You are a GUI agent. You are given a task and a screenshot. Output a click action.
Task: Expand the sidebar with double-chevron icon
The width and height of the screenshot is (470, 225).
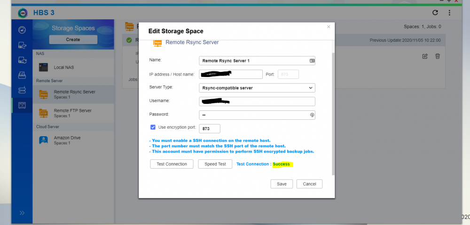coord(22,213)
